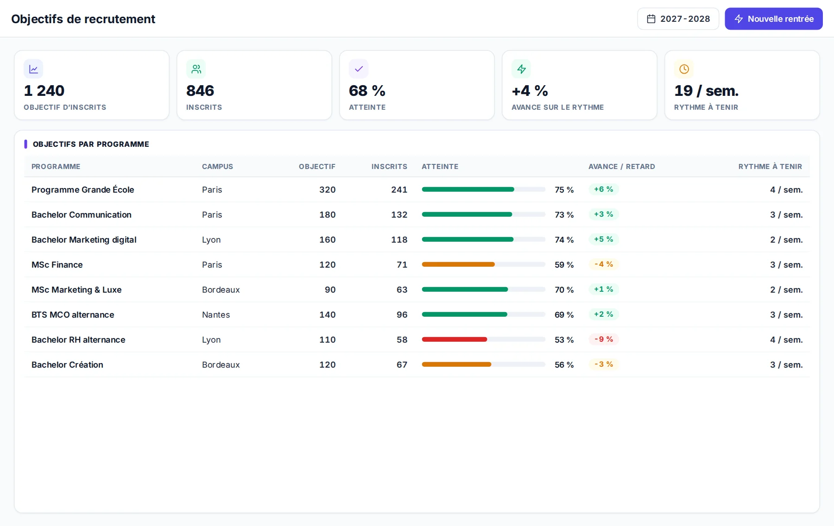Viewport: 834px width, 526px height.
Task: Click the Objectifs de recrutement page title
Action: [x=83, y=19]
